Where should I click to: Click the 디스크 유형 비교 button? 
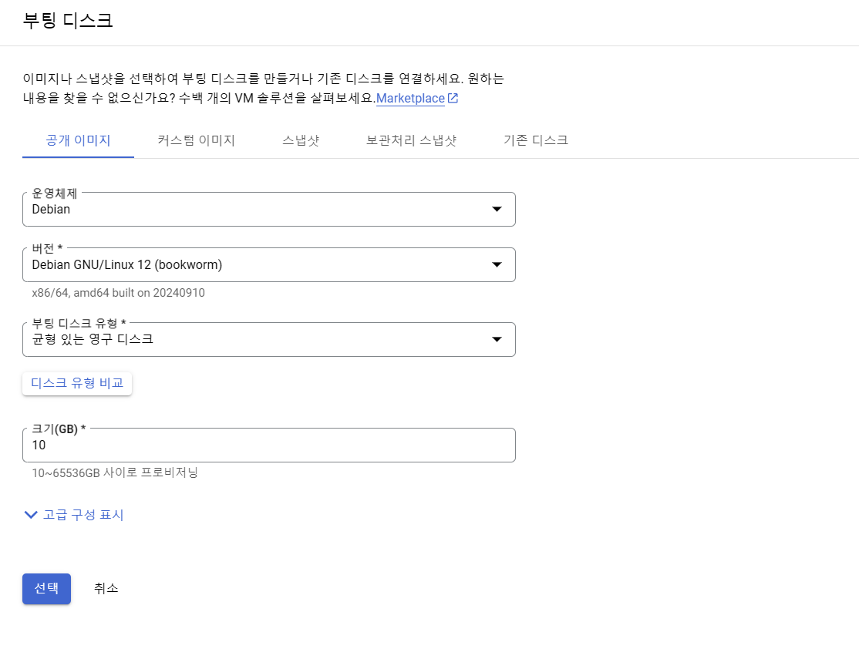coord(77,383)
